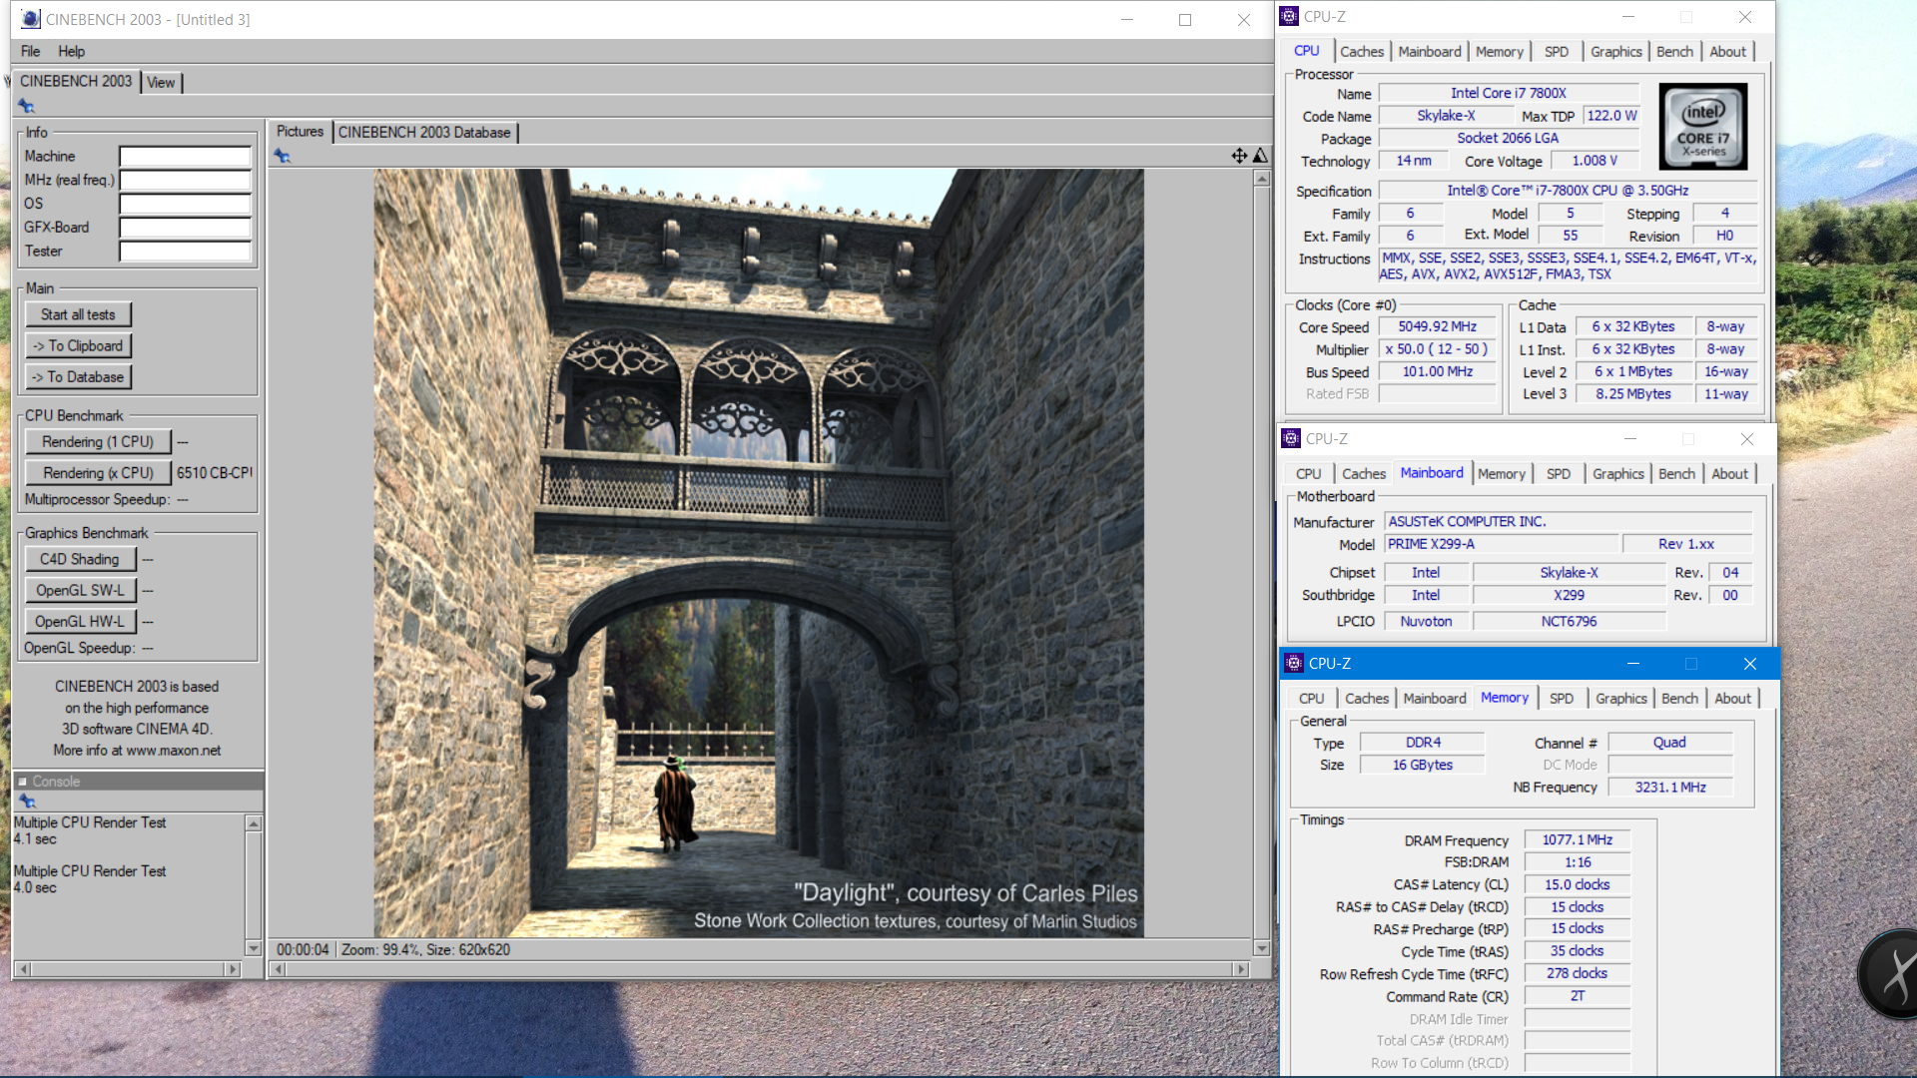Run the Rendering (1 CPU) benchmark
Viewport: 1917px width, 1078px height.
pyautogui.click(x=98, y=441)
